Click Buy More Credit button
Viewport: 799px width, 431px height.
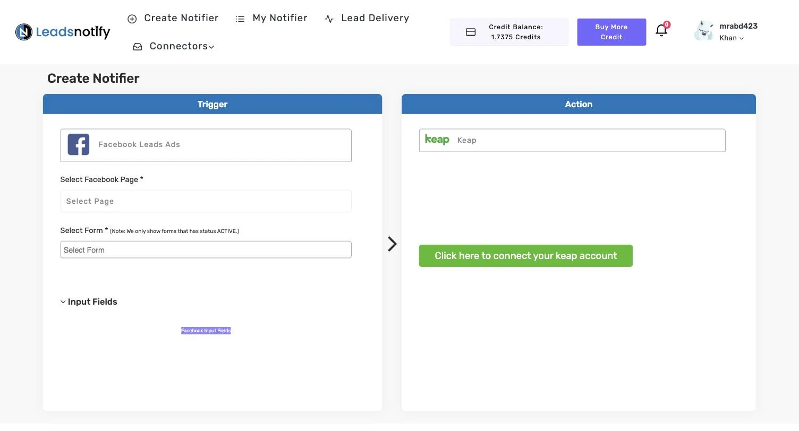tap(611, 32)
